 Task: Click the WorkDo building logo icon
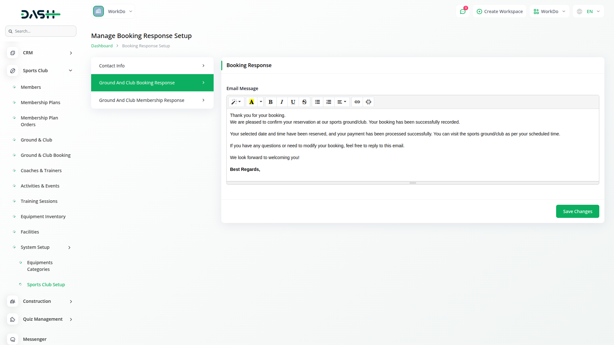point(98,11)
